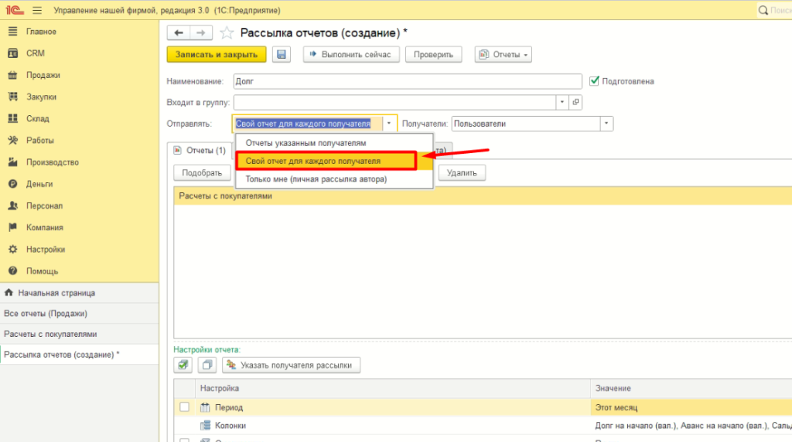Click the Деньги coin icon

tap(12, 184)
